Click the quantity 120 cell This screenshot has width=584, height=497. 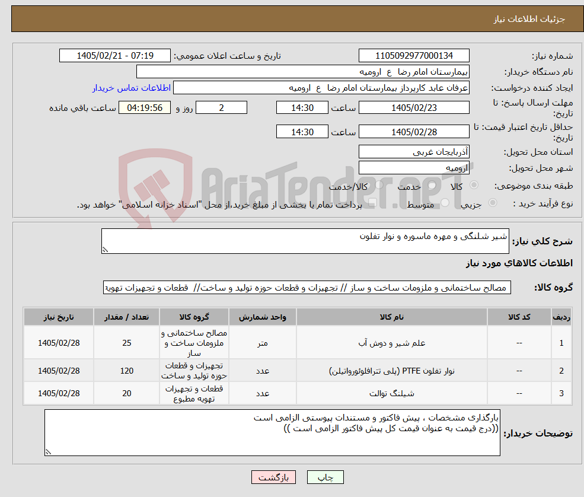(x=127, y=371)
